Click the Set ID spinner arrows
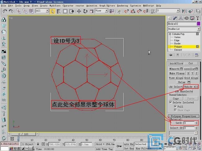This screenshot has width=202, height=151. 196,123
